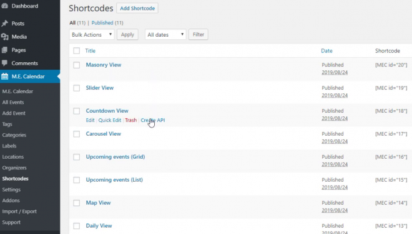Sort by Date column header
Image resolution: width=412 pixels, height=234 pixels.
coord(326,51)
